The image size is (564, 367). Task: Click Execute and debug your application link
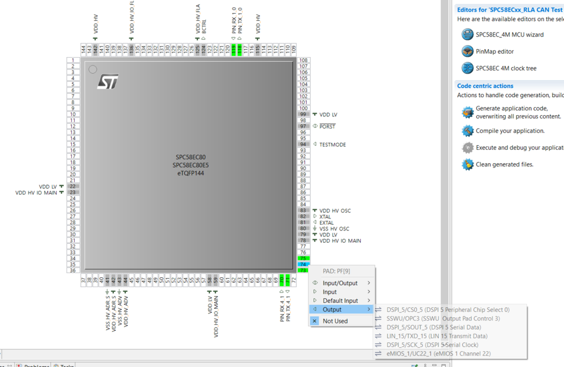[520, 147]
